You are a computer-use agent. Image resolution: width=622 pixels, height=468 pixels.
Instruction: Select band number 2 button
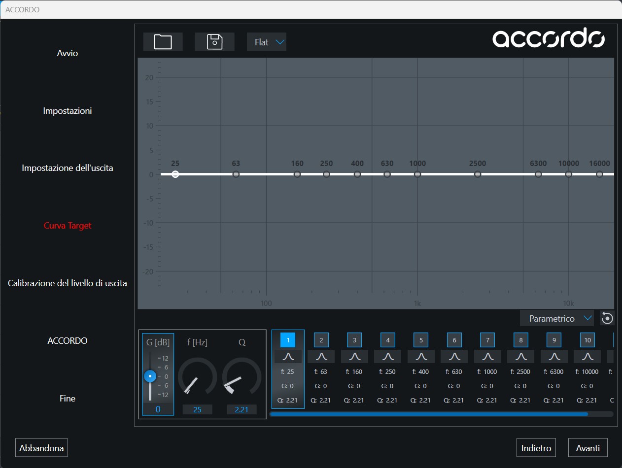point(321,340)
